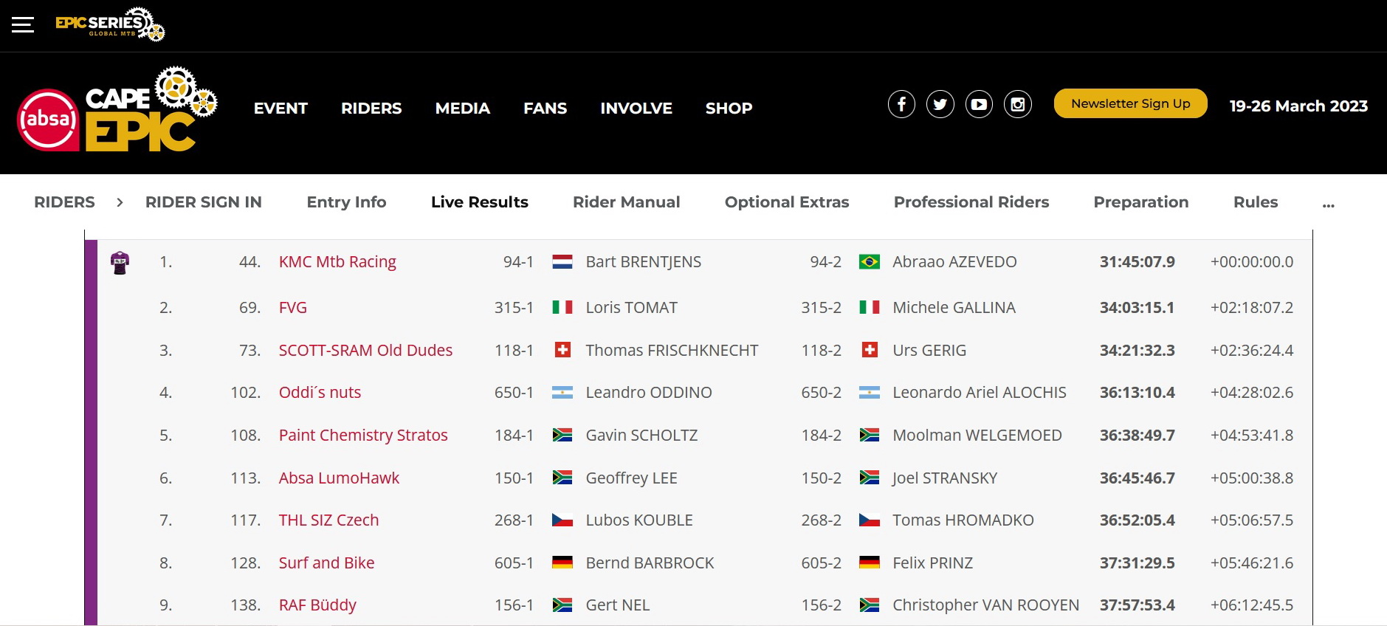Expand the more options ellipsis in submenu
1387x626 pixels.
[x=1328, y=204]
